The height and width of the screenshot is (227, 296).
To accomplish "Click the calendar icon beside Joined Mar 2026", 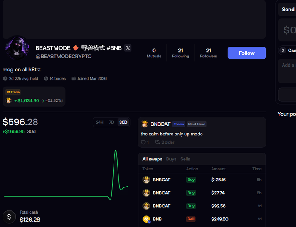I will [x=74, y=79].
